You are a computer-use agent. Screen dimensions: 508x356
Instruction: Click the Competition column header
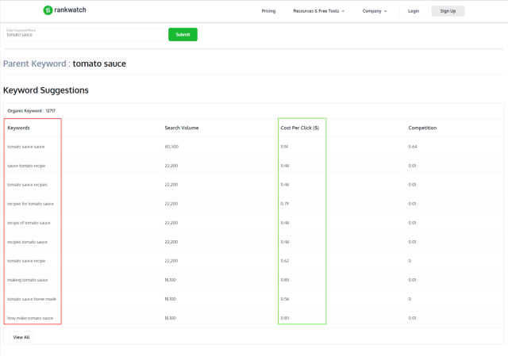click(x=422, y=128)
